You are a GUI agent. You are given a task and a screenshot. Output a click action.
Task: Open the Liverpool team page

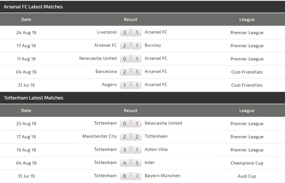click(x=107, y=32)
